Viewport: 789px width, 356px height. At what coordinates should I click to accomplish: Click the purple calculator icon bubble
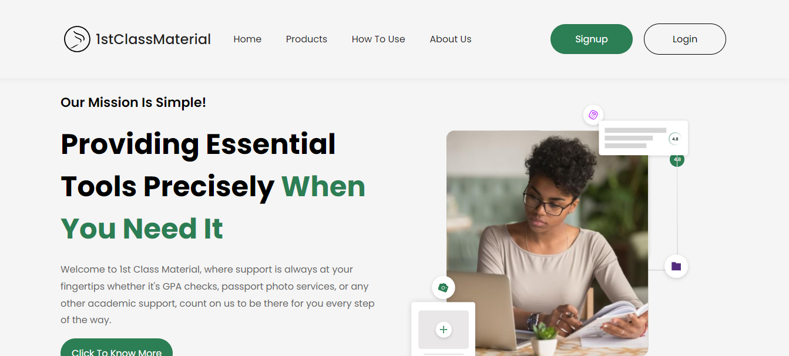pos(593,115)
